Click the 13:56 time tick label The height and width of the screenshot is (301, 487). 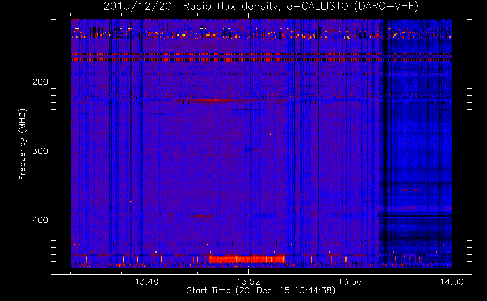[350, 282]
